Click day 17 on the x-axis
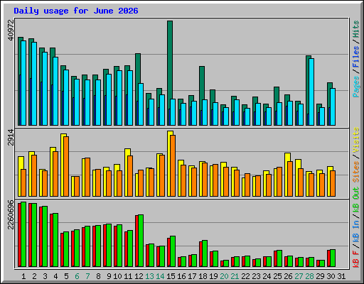Viewport: 364px width, 284px height. (x=192, y=276)
